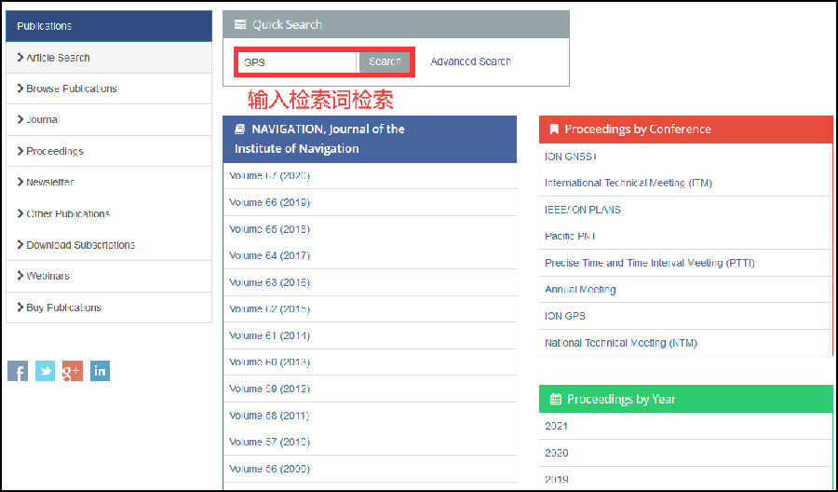Click the Quick Search panel title
This screenshot has height=492, width=838.
pos(287,24)
